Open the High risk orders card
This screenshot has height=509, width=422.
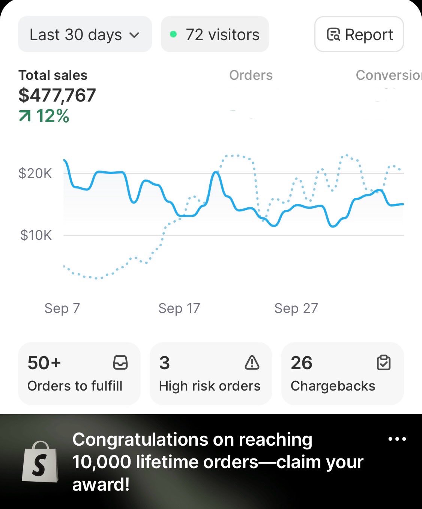pos(210,373)
